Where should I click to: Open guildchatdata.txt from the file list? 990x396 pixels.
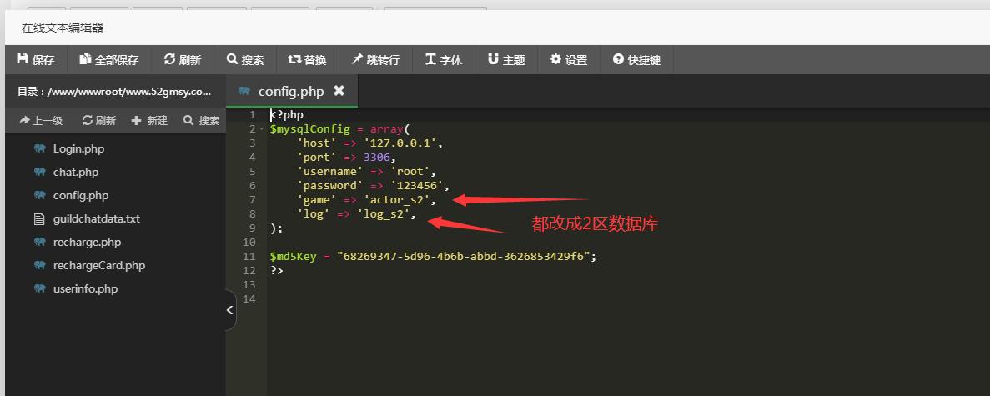(x=96, y=219)
